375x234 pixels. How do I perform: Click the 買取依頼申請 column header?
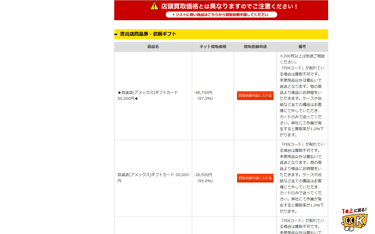click(x=255, y=47)
